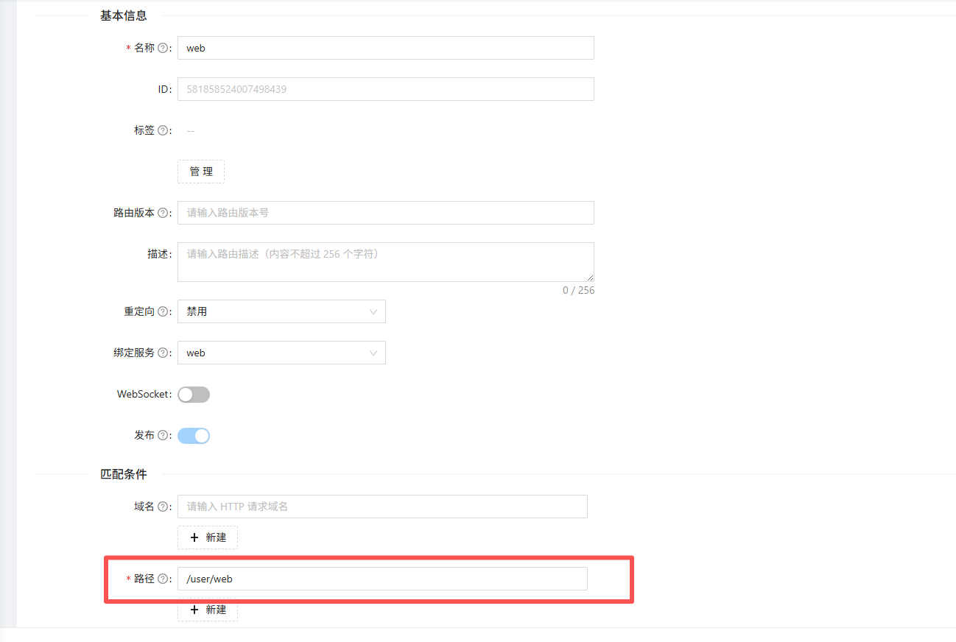Click the help icon next to 发布
Viewport: 956px width, 642px height.
(x=163, y=435)
